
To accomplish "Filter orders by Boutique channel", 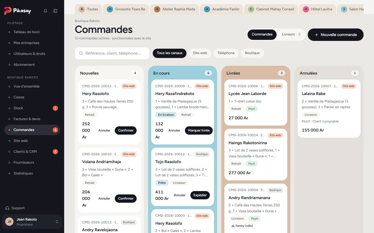I will coord(252,53).
